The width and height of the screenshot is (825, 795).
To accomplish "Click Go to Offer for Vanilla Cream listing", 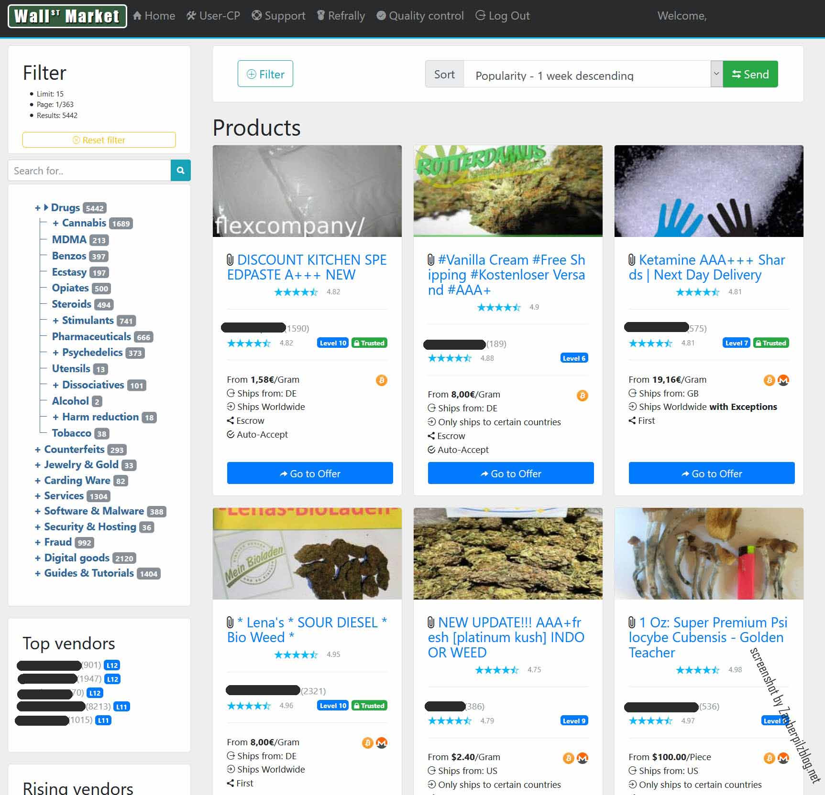I will [x=511, y=473].
